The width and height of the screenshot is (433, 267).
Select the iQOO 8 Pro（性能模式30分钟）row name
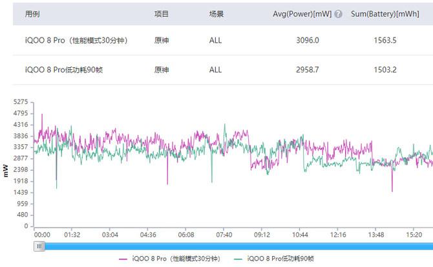pos(76,40)
